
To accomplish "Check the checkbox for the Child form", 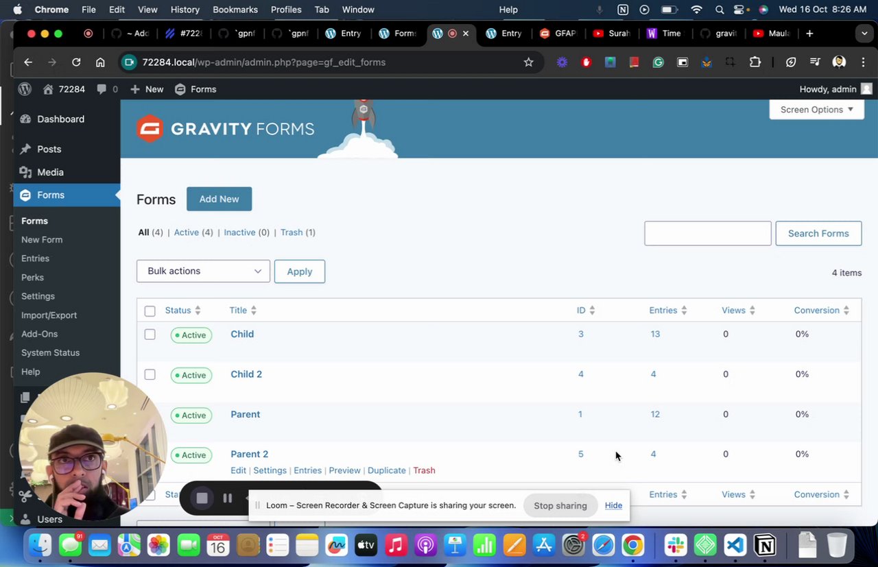I will coord(150,335).
